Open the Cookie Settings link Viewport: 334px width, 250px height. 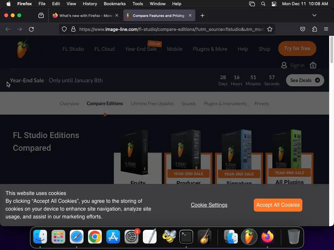click(209, 205)
